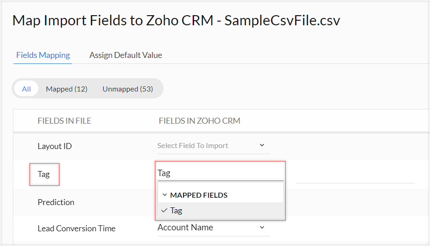Viewport: 430px width, 246px height.
Task: Choose the Tag option in dropdown list
Action: point(177,211)
